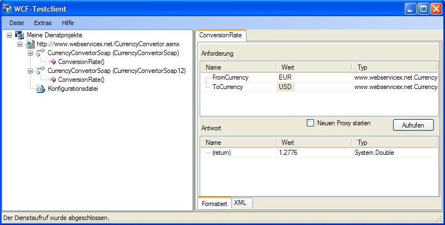Viewport: 445px width, 225px height.
Task: Click the ToCurrency type cell www.webservicex.net.Currency
Action: coord(395,87)
